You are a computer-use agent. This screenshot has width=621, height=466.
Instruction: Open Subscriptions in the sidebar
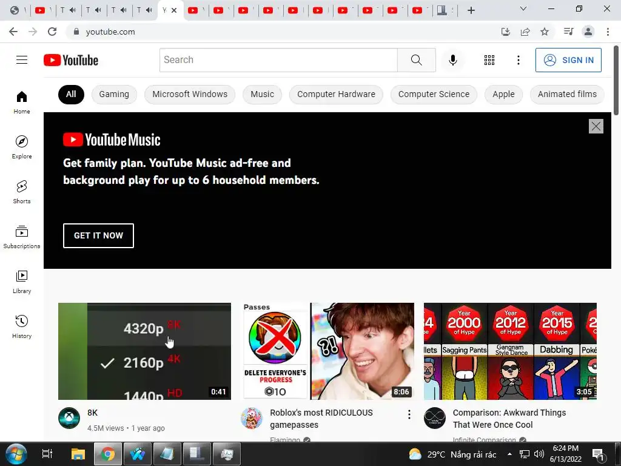point(22,237)
